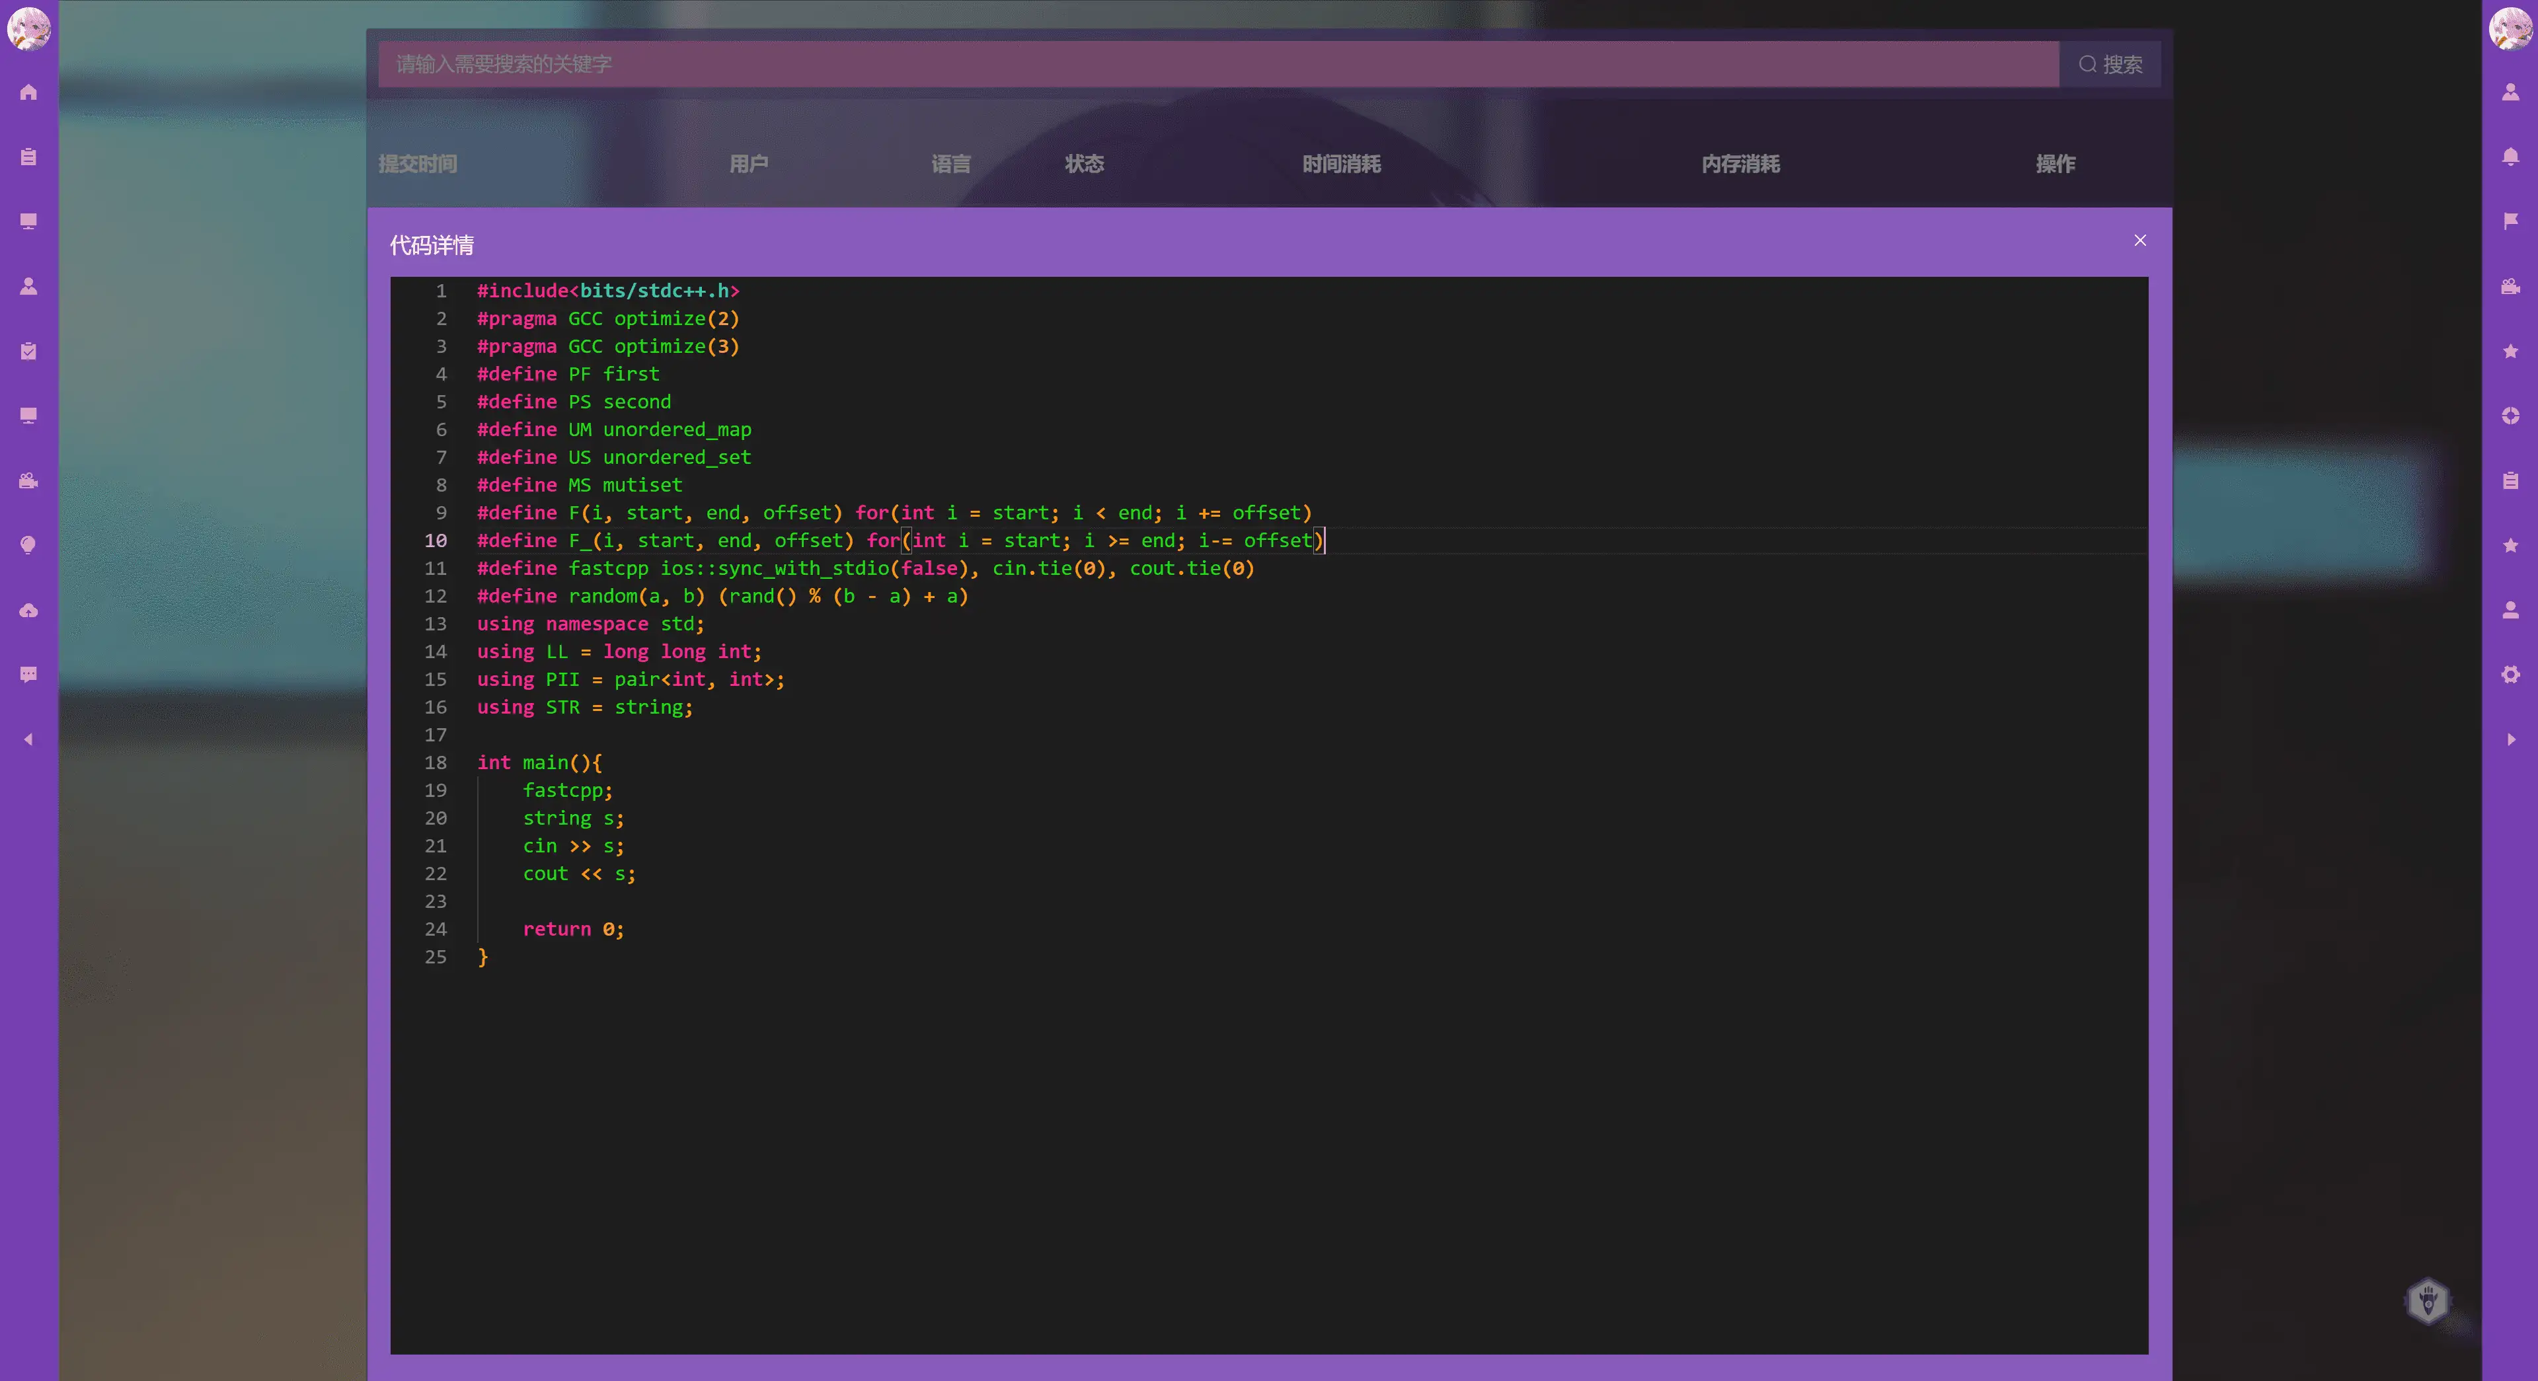Click code line 18 int main
Viewport: 2538px width, 1381px height.
539,763
